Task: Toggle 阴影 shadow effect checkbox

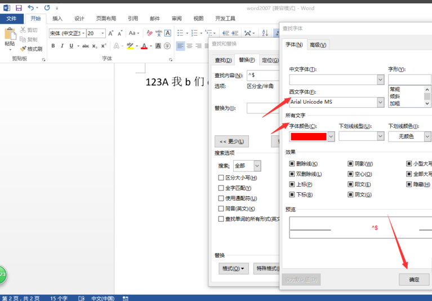Action: click(350, 163)
